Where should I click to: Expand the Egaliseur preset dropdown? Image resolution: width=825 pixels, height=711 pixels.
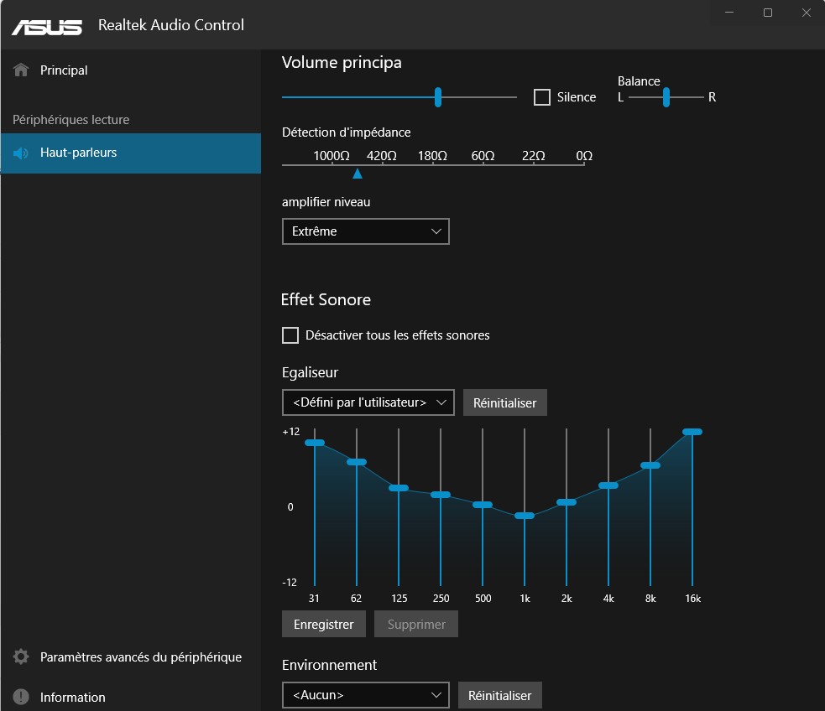[x=368, y=402]
